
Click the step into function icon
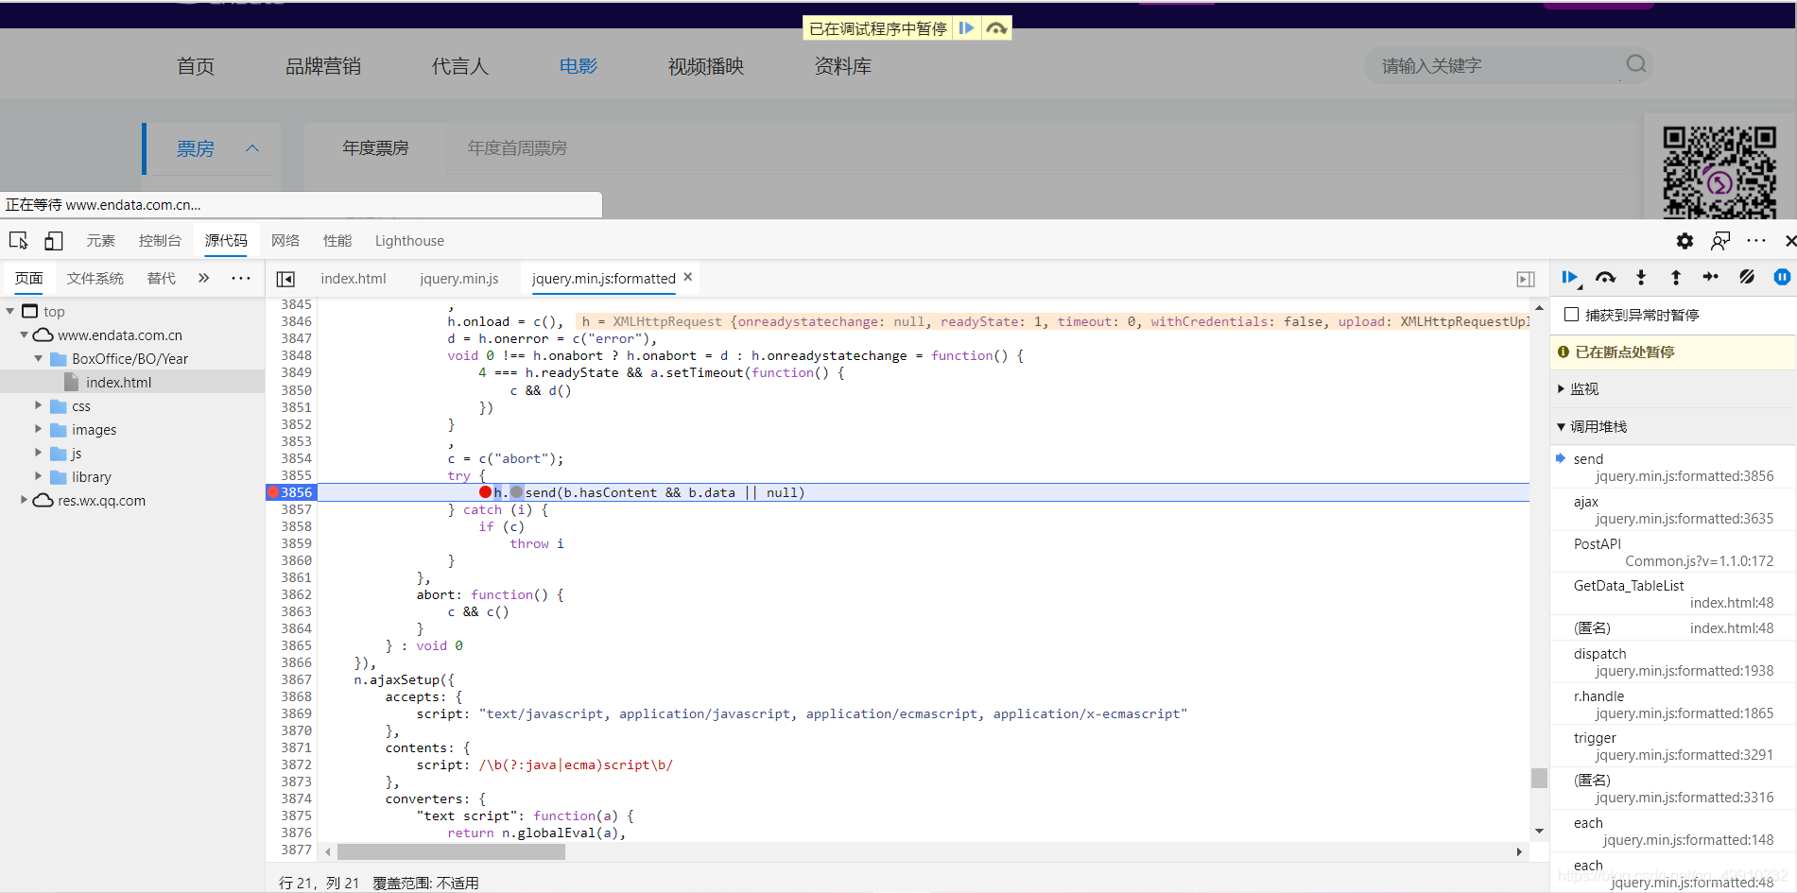point(1641,278)
